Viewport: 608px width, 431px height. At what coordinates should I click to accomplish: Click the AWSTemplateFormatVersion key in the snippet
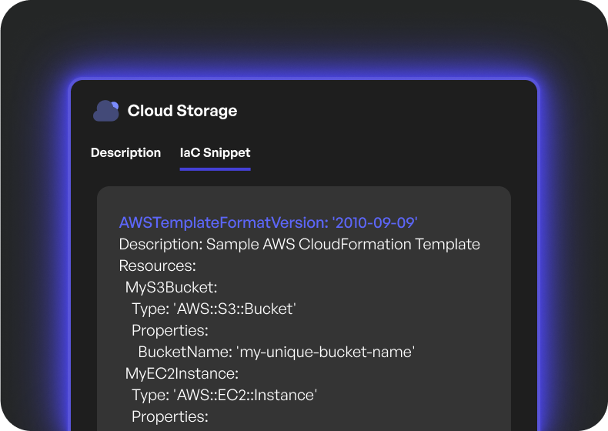222,222
